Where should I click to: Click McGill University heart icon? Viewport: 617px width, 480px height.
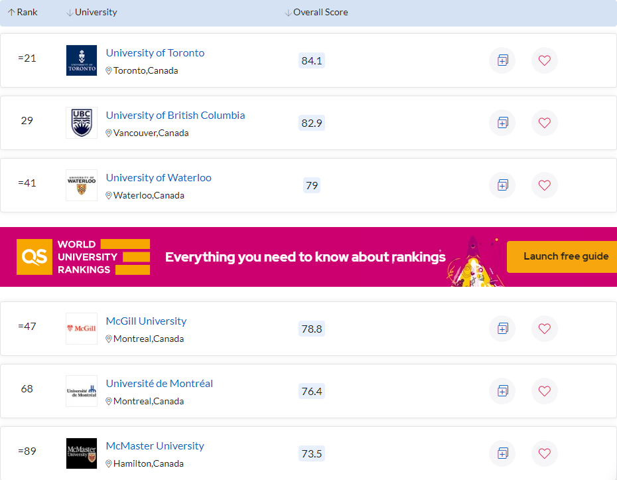tap(544, 329)
